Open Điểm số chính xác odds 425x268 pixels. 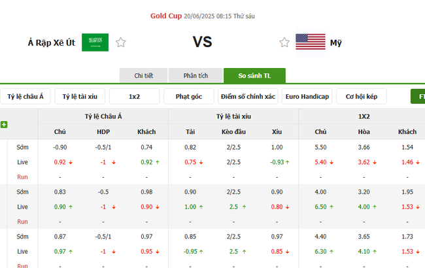[248, 97]
